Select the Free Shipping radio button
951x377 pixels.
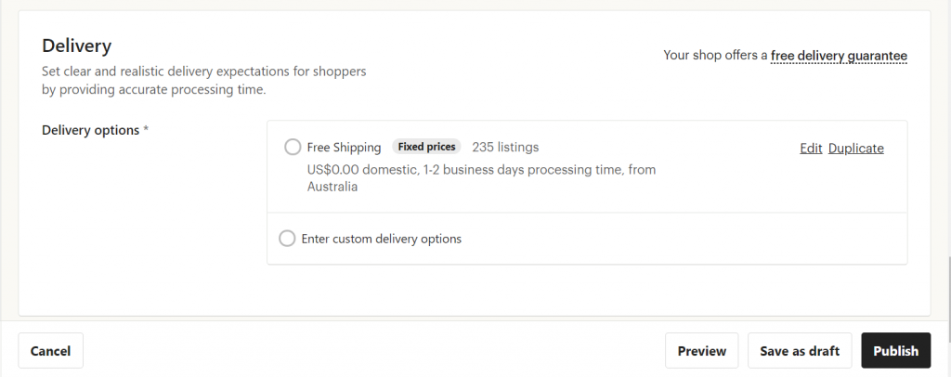click(x=293, y=147)
